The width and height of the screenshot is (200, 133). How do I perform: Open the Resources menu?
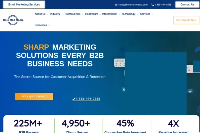pos(41,25)
